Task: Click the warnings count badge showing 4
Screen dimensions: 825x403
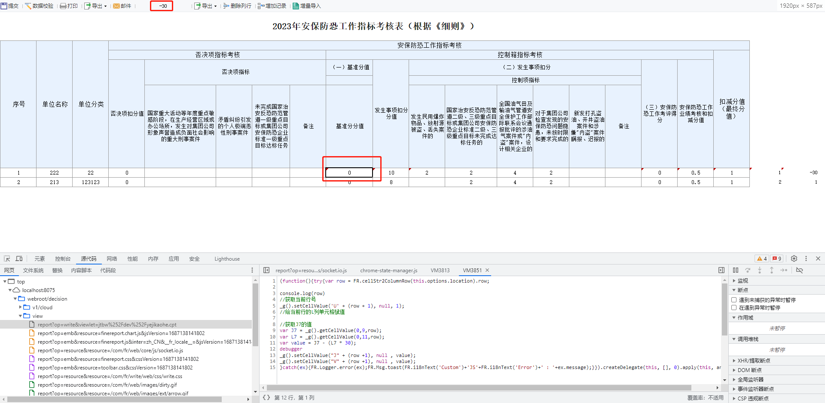Action: coord(762,258)
